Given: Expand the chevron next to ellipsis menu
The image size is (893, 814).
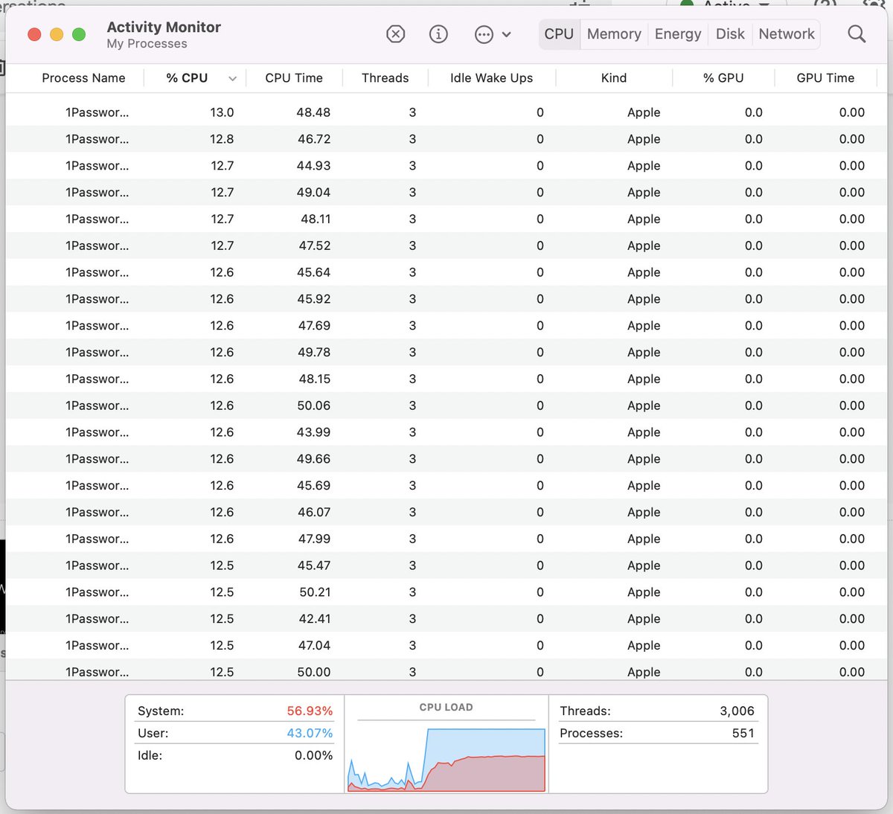Looking at the screenshot, I should click(x=507, y=34).
